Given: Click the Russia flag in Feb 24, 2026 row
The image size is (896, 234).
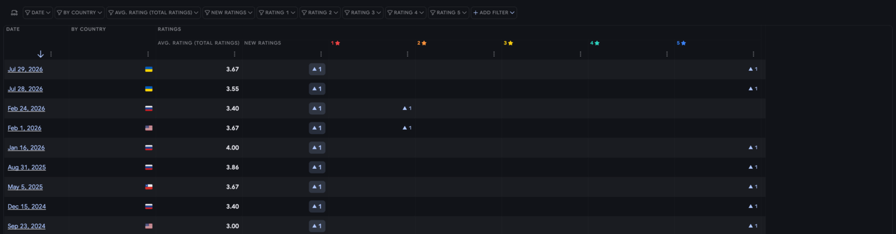Looking at the screenshot, I should (x=149, y=109).
